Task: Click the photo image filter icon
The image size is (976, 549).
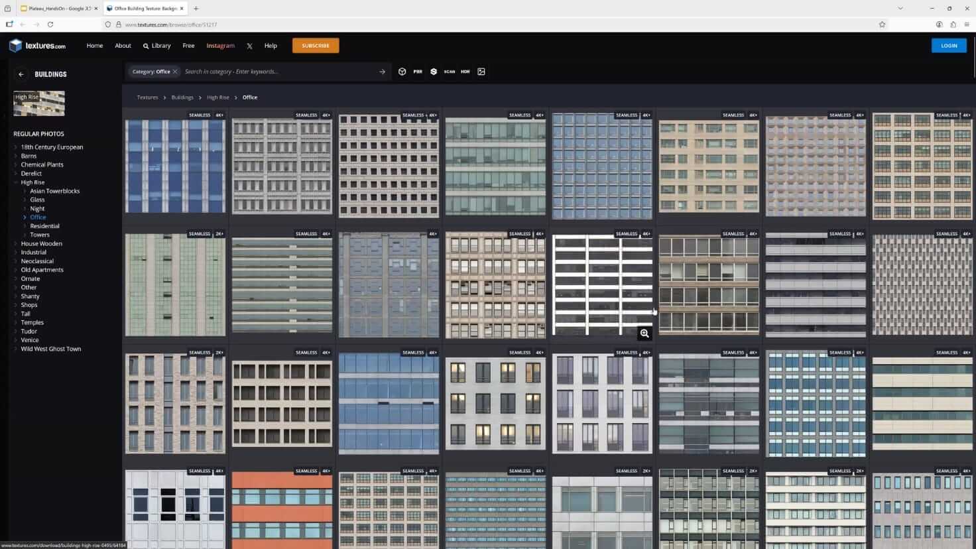Action: (481, 72)
